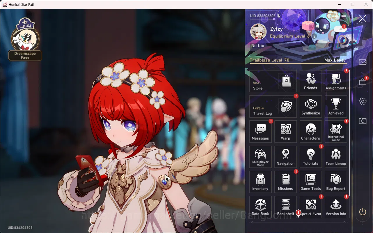Click the phone menu's vertical scrollbar
This screenshot has height=233, width=373.
[x=349, y=133]
